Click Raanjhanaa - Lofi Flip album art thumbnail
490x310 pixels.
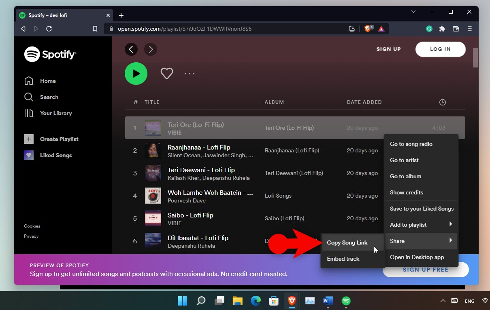coord(153,150)
